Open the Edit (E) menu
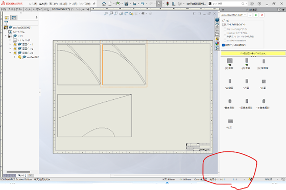Screen dimensions: 286x190 (x=43, y=4)
